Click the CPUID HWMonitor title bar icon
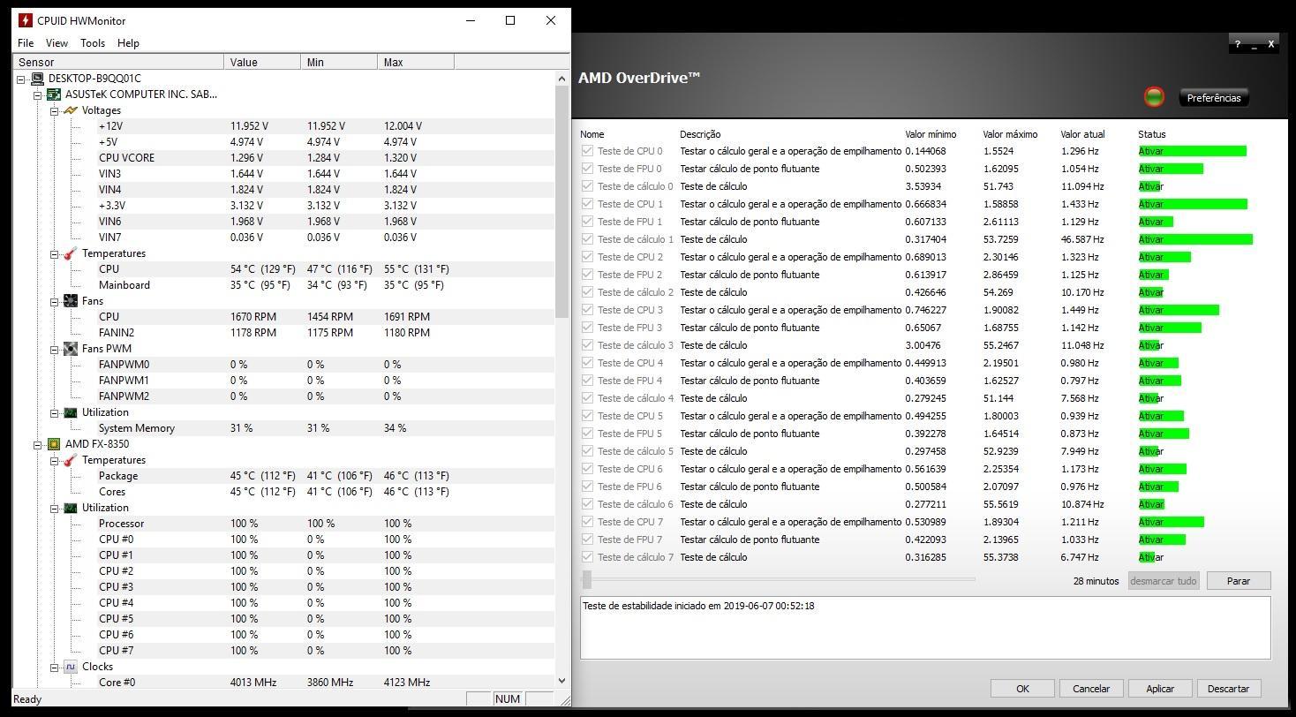This screenshot has height=717, width=1296. [26, 20]
